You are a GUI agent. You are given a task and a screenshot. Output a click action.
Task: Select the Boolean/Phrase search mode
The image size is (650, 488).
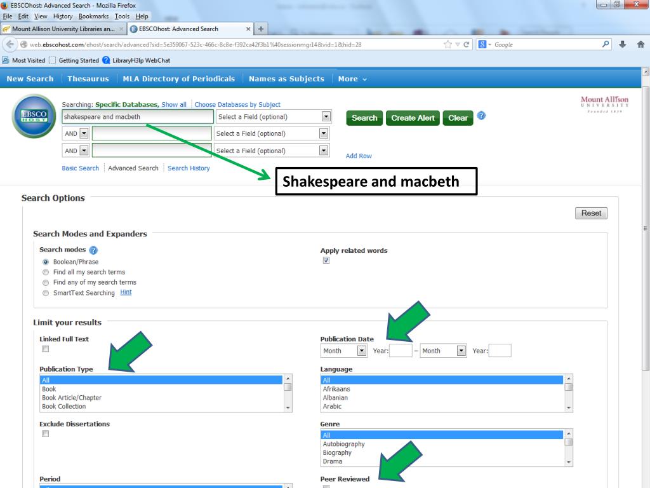click(46, 262)
